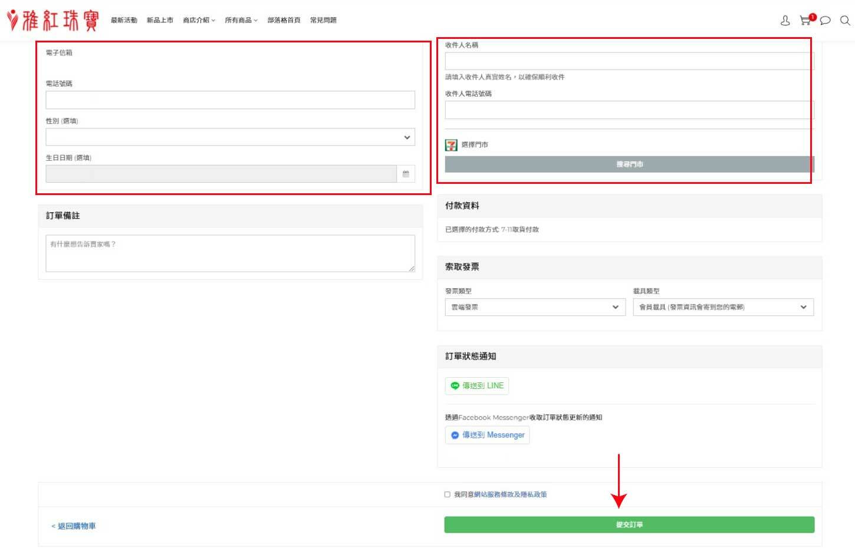View the shopping cart with 1 item
The image size is (855, 548).
click(x=805, y=20)
